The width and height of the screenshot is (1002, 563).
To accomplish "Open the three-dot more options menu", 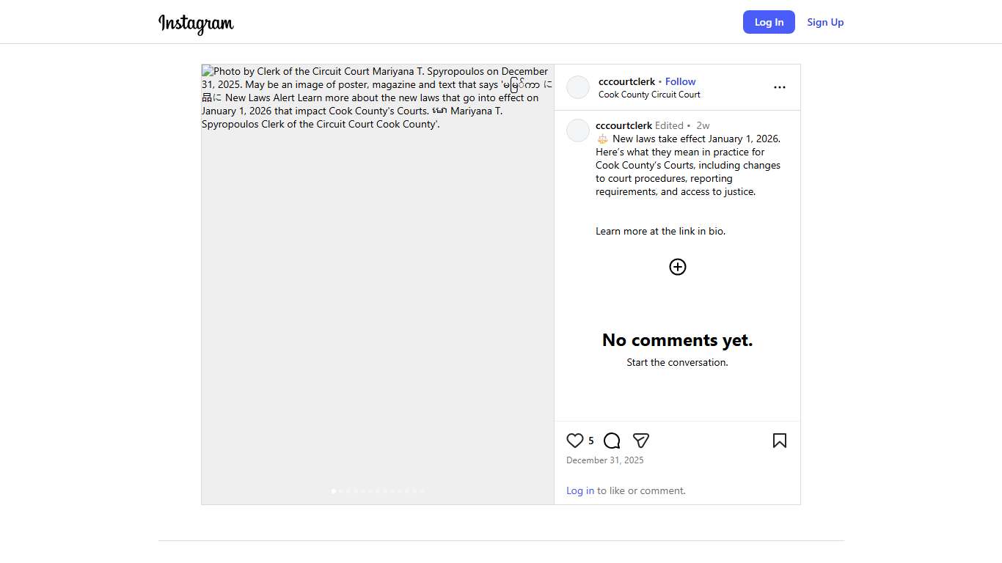I will click(x=779, y=87).
